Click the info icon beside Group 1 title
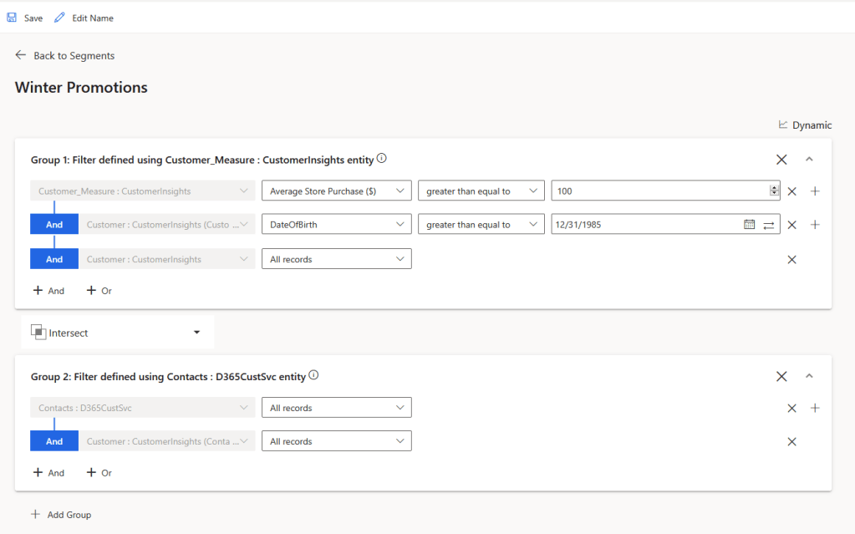 [382, 158]
